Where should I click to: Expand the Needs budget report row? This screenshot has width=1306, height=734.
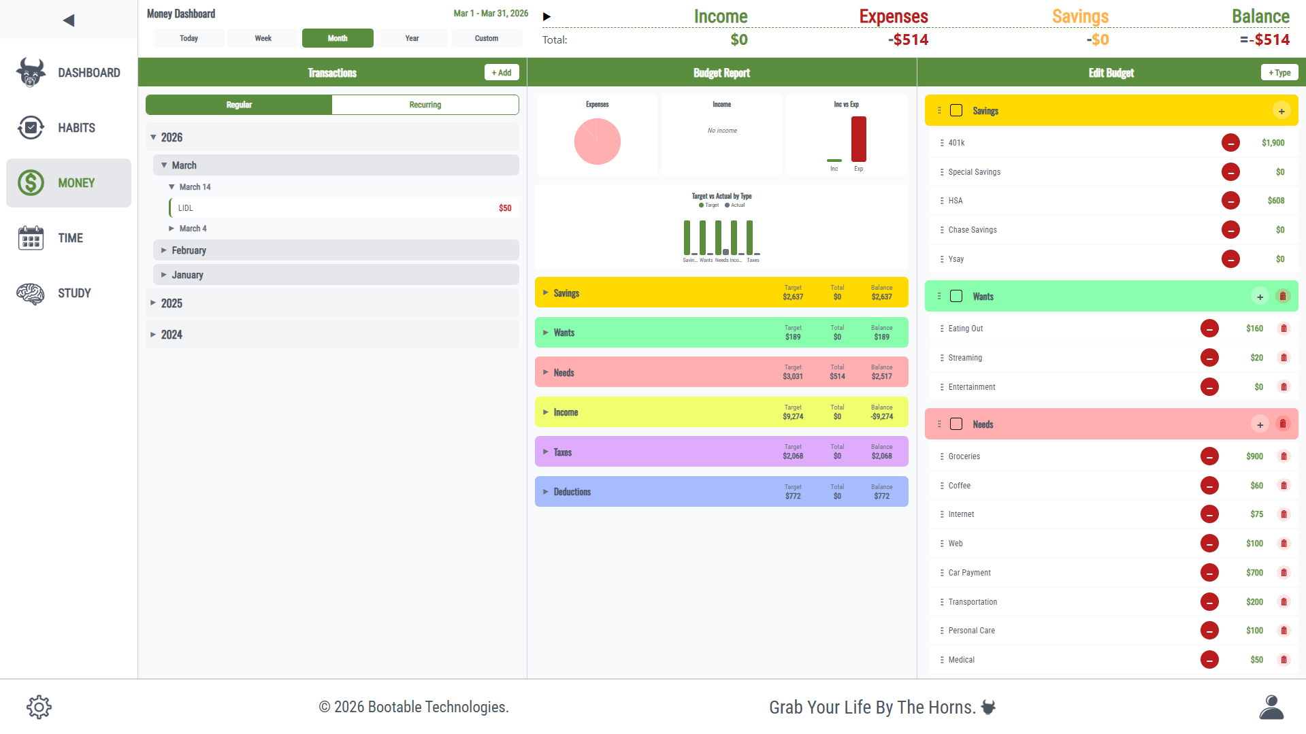pyautogui.click(x=546, y=373)
